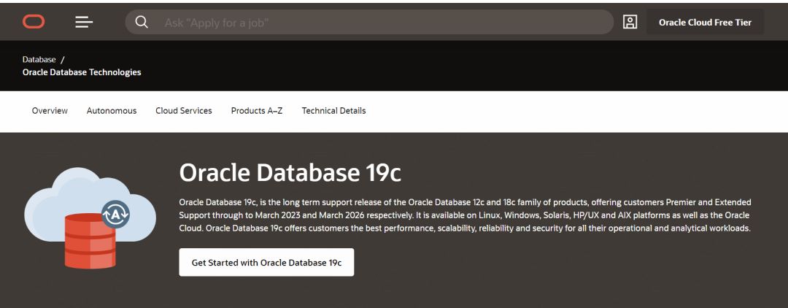Viewport: 788px width, 308px height.
Task: Switch to the Autonomous tab
Action: (112, 110)
